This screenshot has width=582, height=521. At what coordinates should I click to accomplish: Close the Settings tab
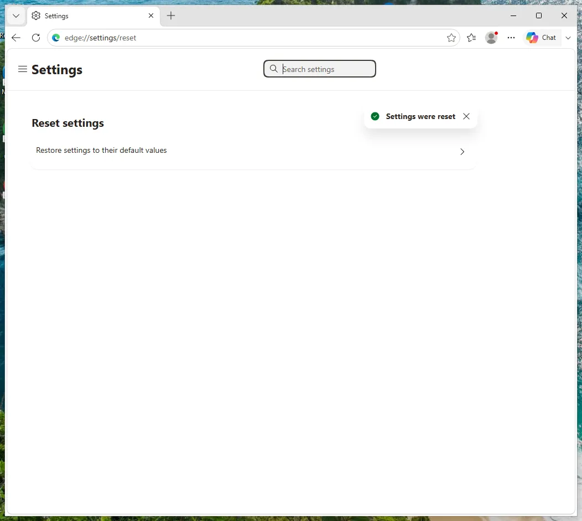(151, 16)
